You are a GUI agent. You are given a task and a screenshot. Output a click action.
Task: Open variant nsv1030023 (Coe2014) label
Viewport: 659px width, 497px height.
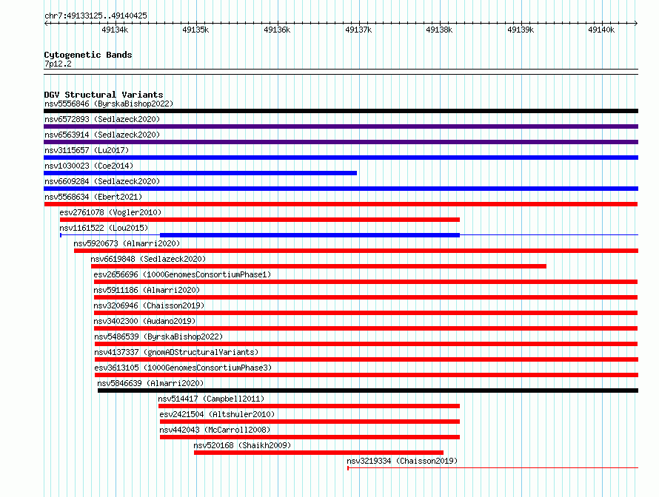pyautogui.click(x=89, y=166)
